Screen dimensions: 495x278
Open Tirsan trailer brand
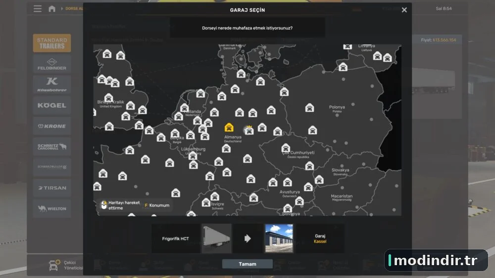point(52,188)
